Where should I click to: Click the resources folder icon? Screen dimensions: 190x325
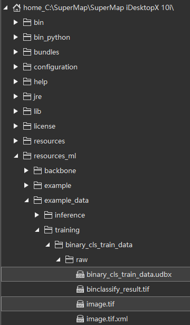(27, 141)
